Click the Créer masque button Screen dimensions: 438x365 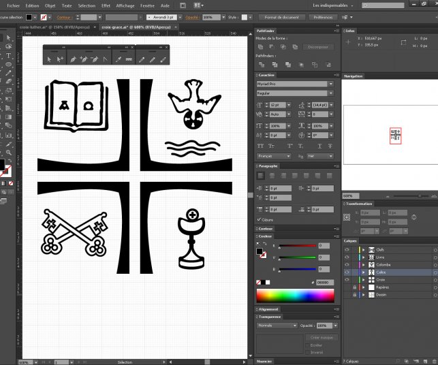322,337
